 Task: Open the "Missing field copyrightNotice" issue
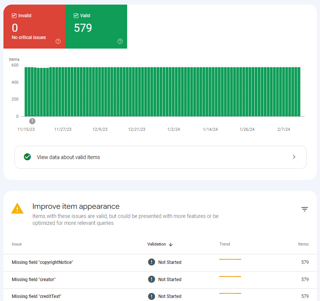(x=42, y=262)
